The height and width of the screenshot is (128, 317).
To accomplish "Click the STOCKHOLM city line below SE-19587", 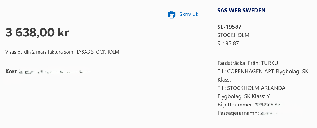I will click(x=233, y=35).
